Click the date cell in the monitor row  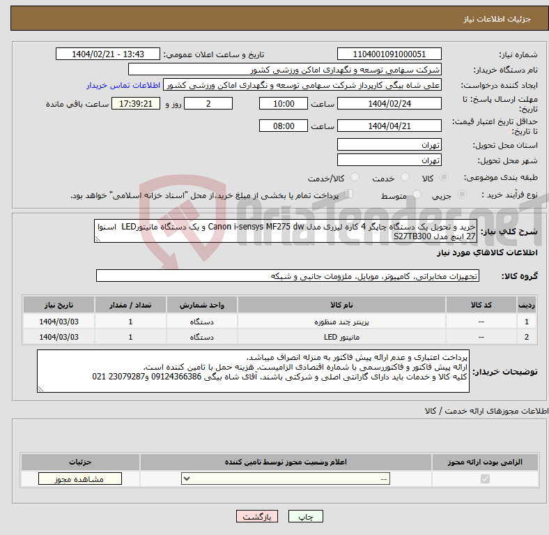[59, 337]
